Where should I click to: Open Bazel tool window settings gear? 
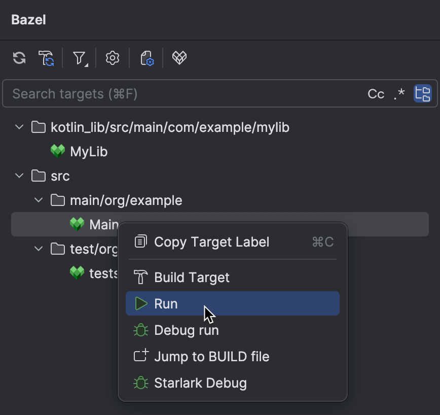(112, 58)
